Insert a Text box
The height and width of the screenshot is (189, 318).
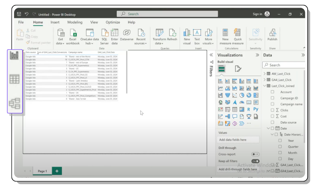(x=197, y=33)
